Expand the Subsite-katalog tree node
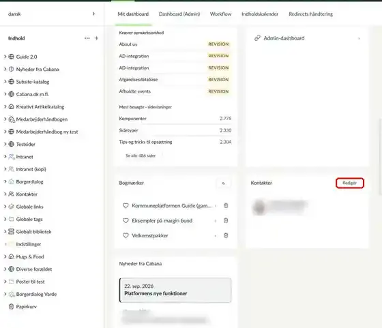Screen dimensions: 382x328 coord(5,82)
